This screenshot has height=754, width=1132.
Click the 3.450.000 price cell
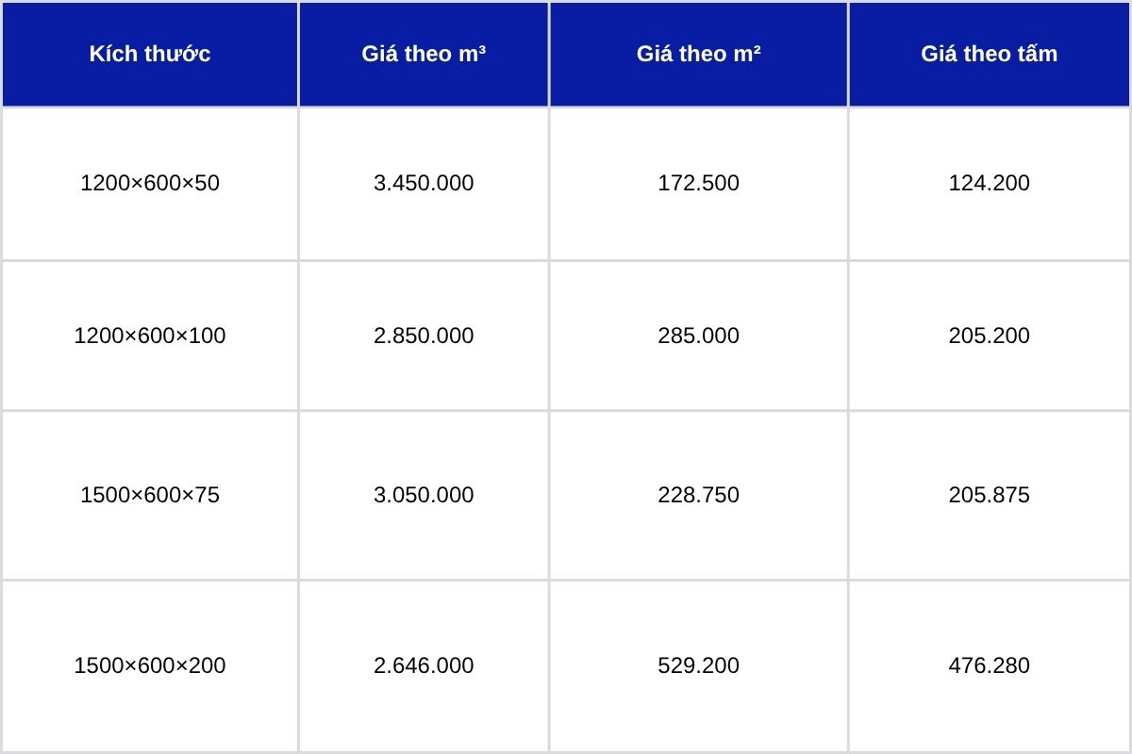pos(424,183)
